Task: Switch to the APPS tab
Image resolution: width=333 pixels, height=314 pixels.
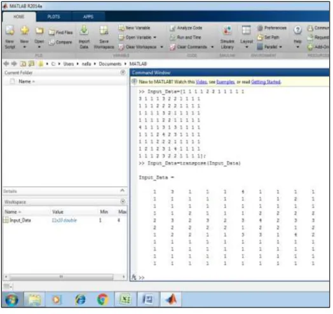Action: [x=88, y=17]
